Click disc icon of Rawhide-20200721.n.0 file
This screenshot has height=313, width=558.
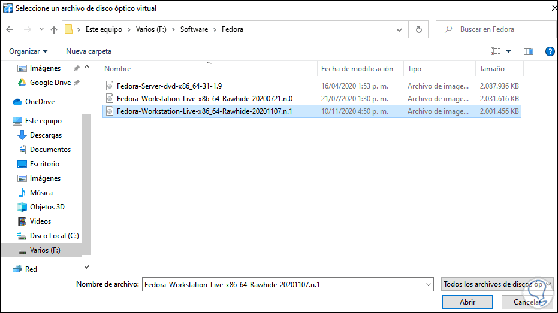coord(110,98)
